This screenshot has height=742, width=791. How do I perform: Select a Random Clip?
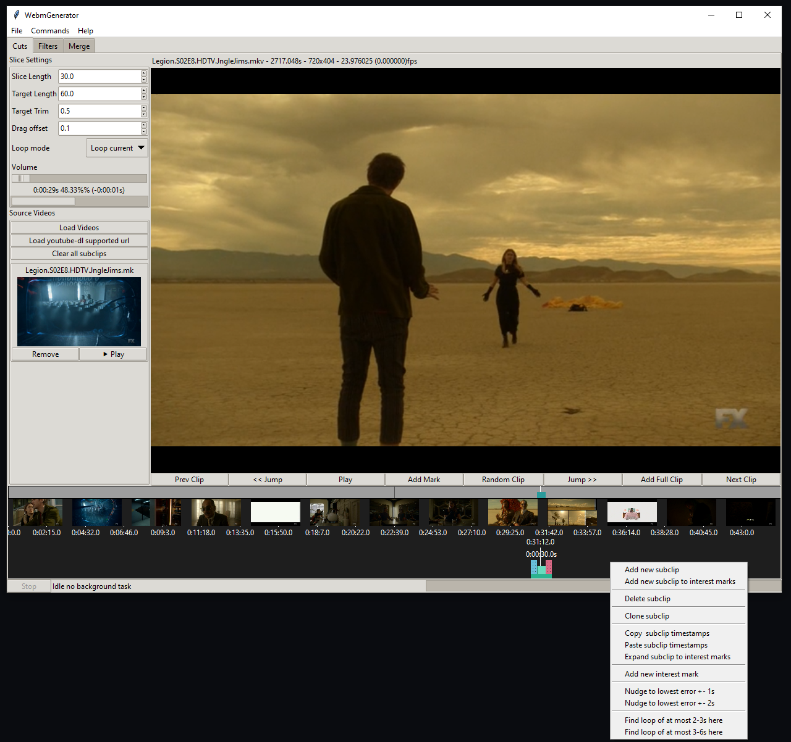pos(503,480)
